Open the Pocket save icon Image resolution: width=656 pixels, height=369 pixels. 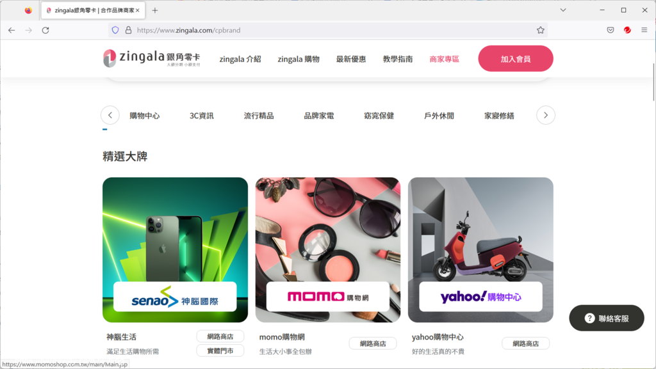[611, 30]
